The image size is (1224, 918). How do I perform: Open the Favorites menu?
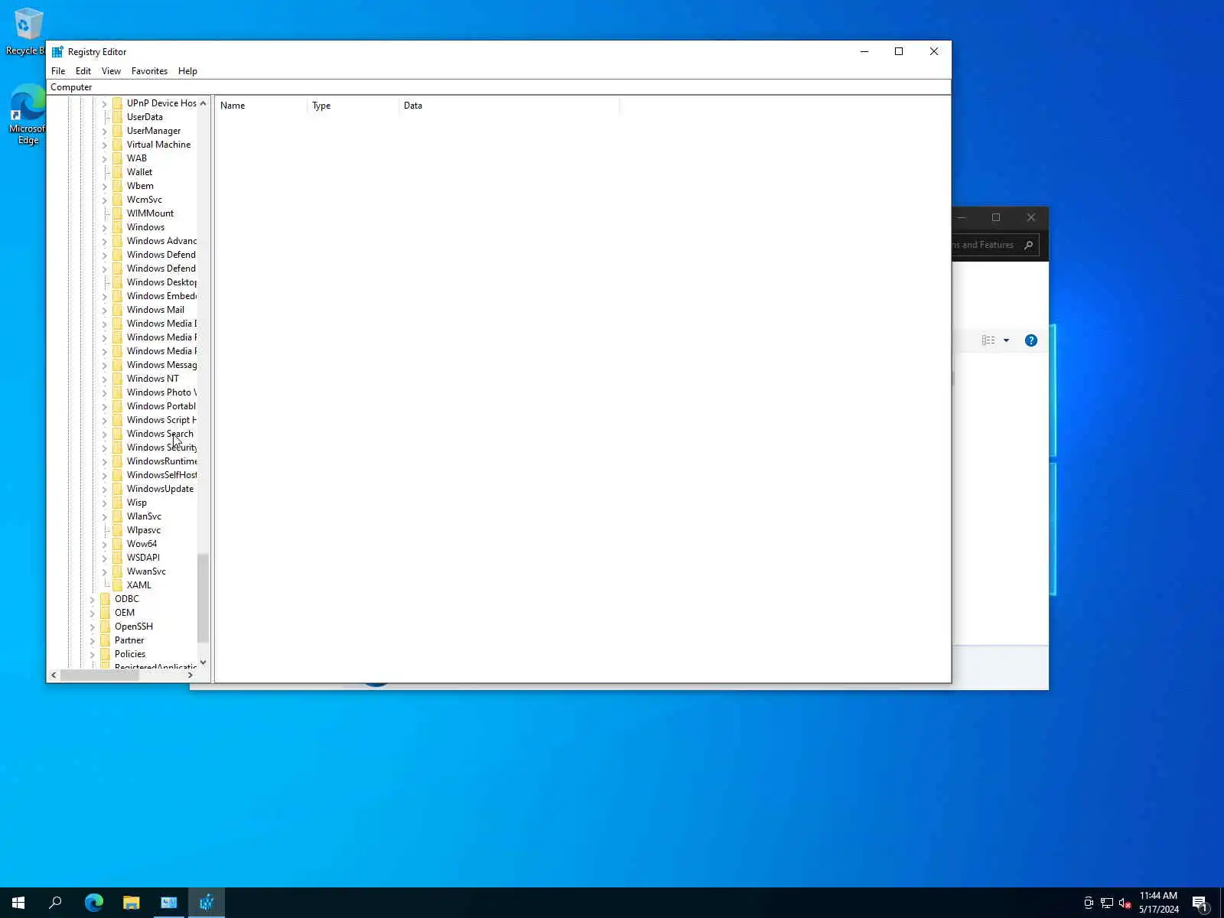pyautogui.click(x=149, y=71)
